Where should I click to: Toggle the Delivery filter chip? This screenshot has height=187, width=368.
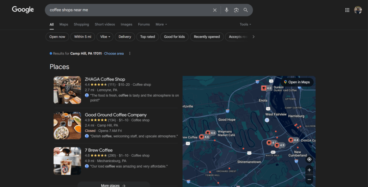(x=125, y=37)
